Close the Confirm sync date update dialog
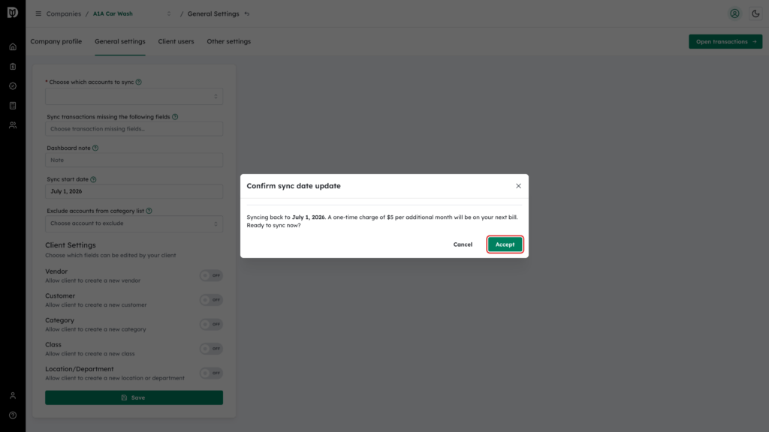The height and width of the screenshot is (432, 769). [x=518, y=186]
